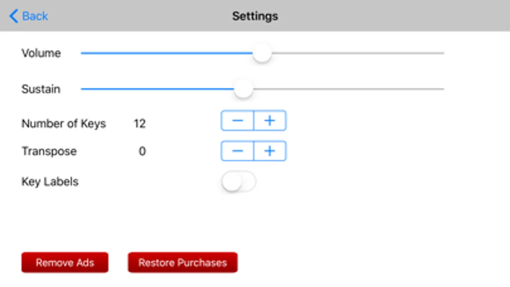Lower Transpose using the minus icon
The width and height of the screenshot is (510, 287).
(x=237, y=151)
